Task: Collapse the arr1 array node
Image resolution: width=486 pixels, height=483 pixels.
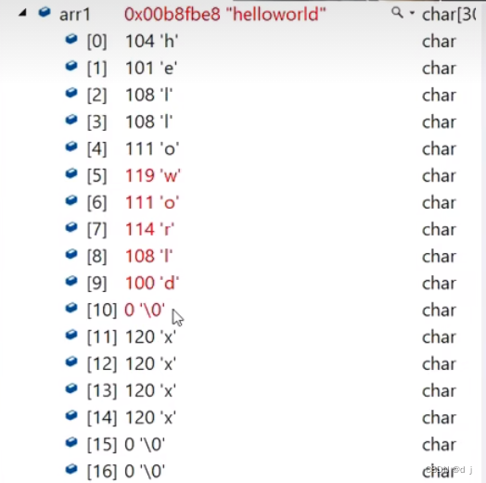Action: [x=22, y=13]
